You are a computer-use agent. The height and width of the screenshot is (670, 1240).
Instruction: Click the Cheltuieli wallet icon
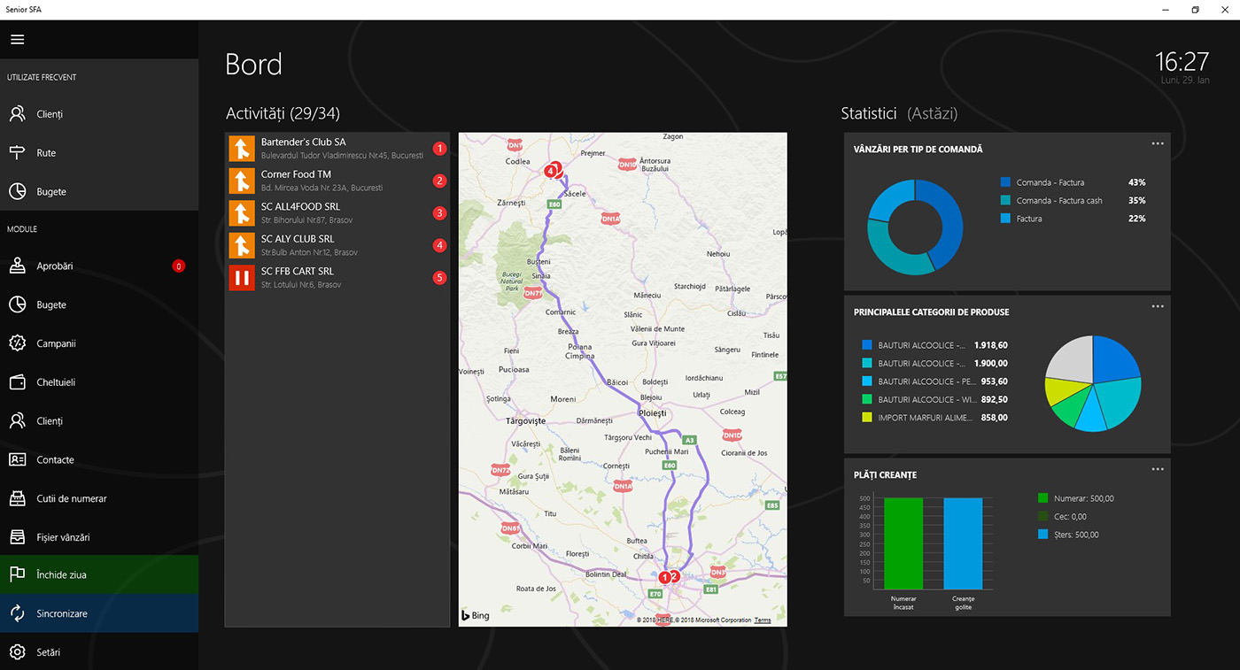(17, 382)
